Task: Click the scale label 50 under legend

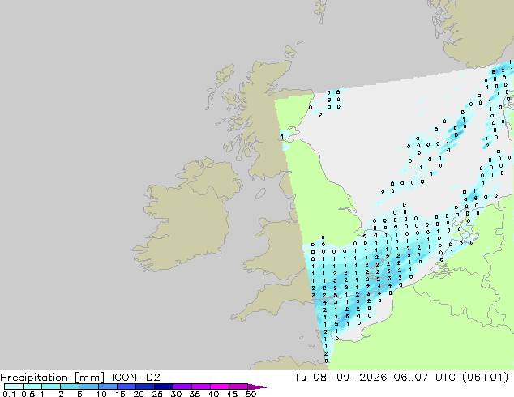Action: tap(251, 394)
